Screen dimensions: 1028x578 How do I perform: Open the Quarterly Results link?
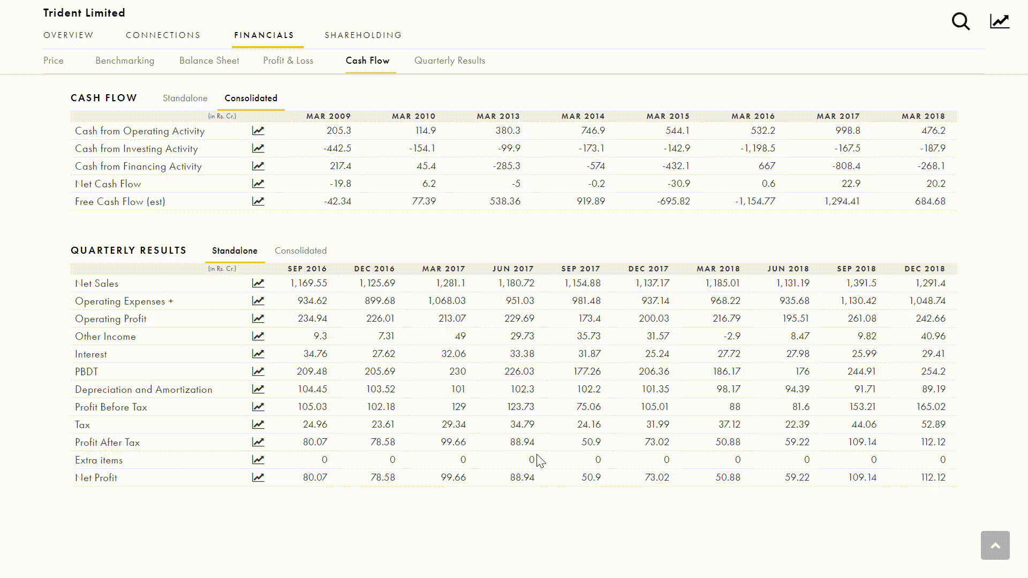coord(449,60)
